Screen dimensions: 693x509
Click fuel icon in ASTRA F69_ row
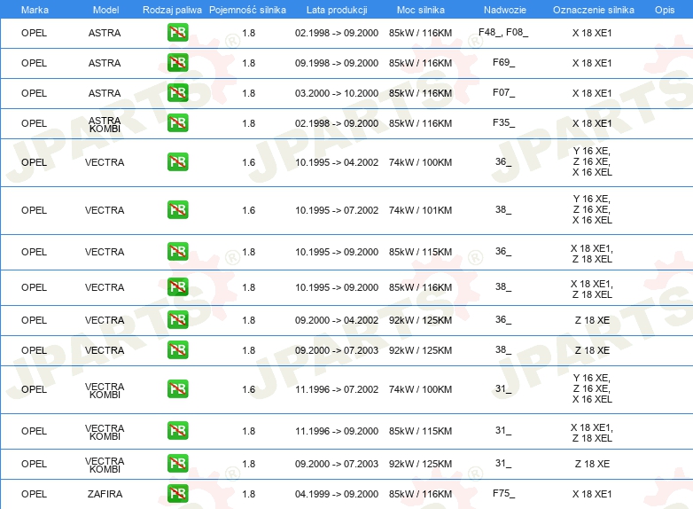tap(177, 63)
